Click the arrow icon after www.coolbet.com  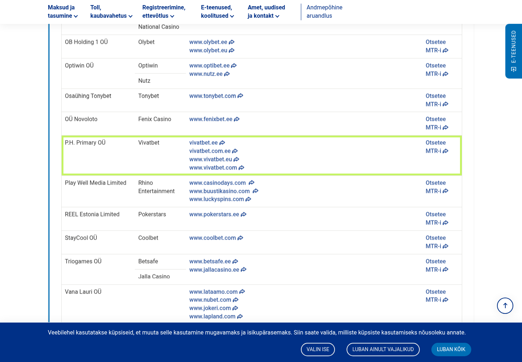click(240, 238)
